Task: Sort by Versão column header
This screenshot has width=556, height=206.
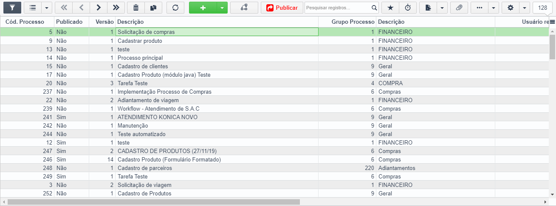Action: (102, 22)
